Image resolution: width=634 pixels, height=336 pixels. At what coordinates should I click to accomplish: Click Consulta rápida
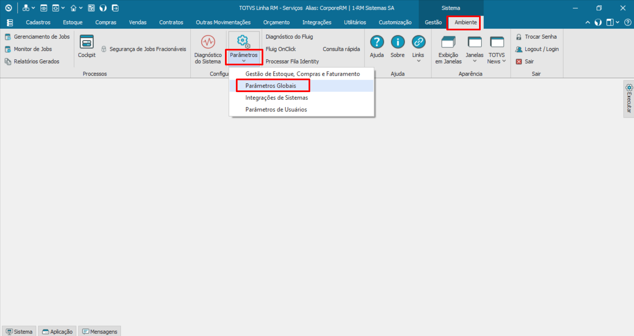[x=341, y=49]
